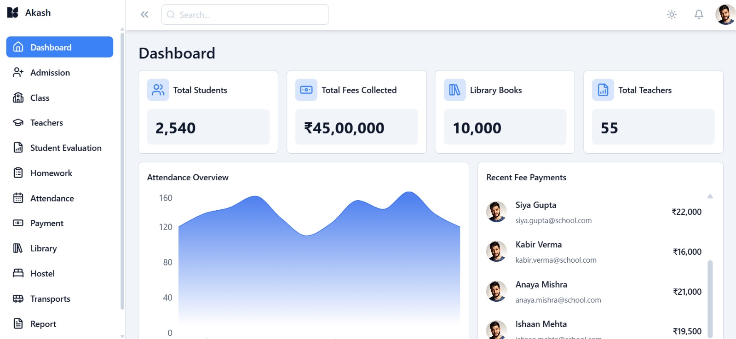Click the Total Students card icon
The width and height of the screenshot is (736, 339).
pos(158,90)
